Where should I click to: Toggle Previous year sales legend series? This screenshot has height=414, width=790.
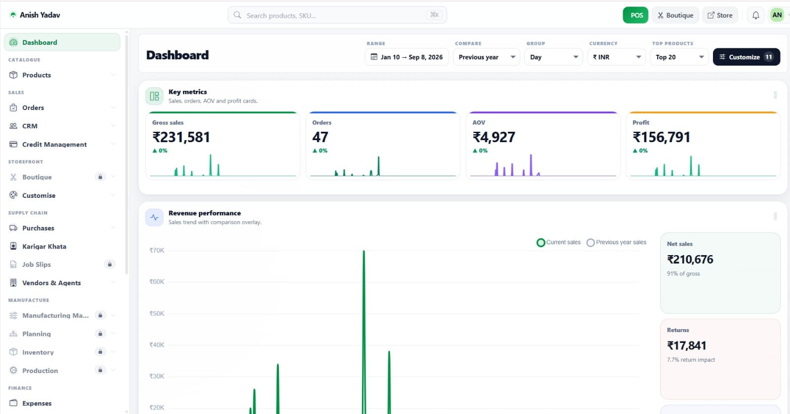616,242
